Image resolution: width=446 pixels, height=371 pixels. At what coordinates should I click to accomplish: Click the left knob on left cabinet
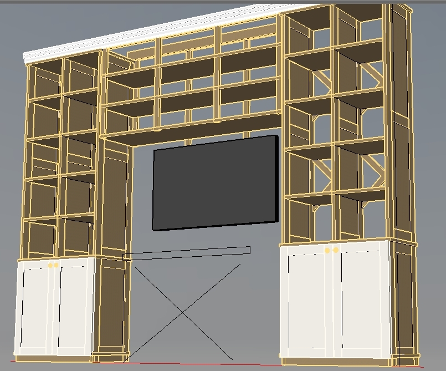pyautogui.click(x=50, y=266)
